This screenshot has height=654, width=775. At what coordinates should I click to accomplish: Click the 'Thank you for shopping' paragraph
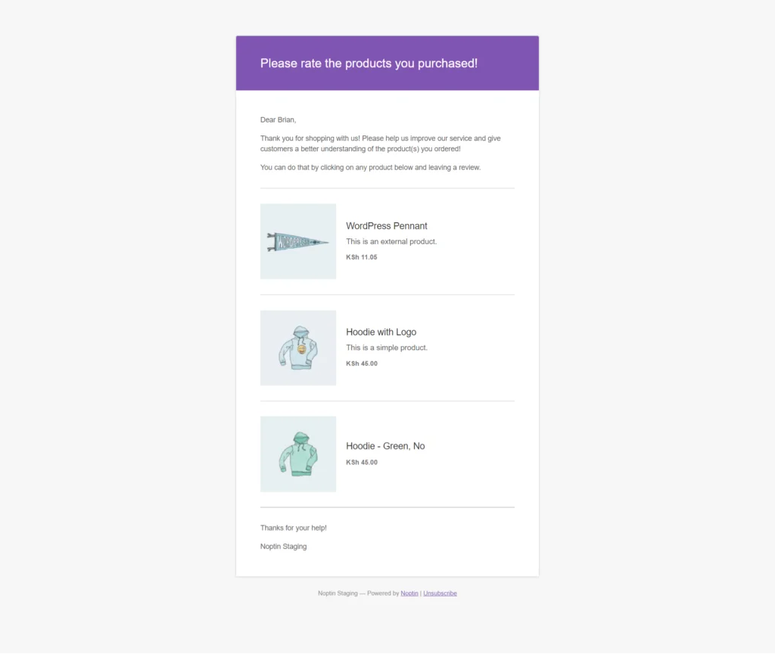(x=381, y=144)
